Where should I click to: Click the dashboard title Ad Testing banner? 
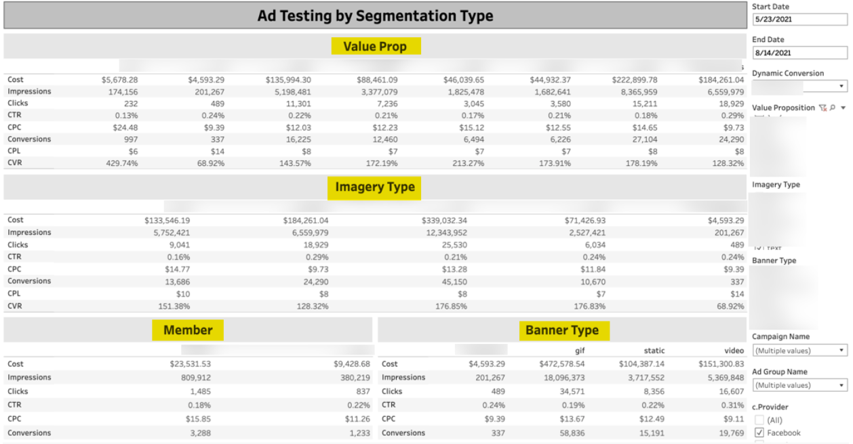click(x=375, y=16)
